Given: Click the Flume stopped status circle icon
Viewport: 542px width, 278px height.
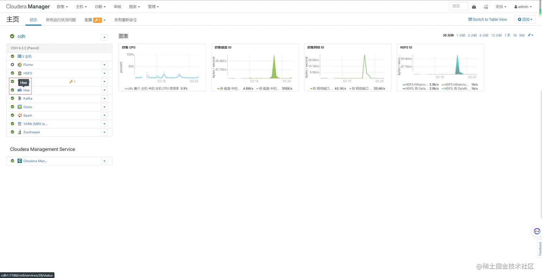Looking at the screenshot, I should pos(13,65).
